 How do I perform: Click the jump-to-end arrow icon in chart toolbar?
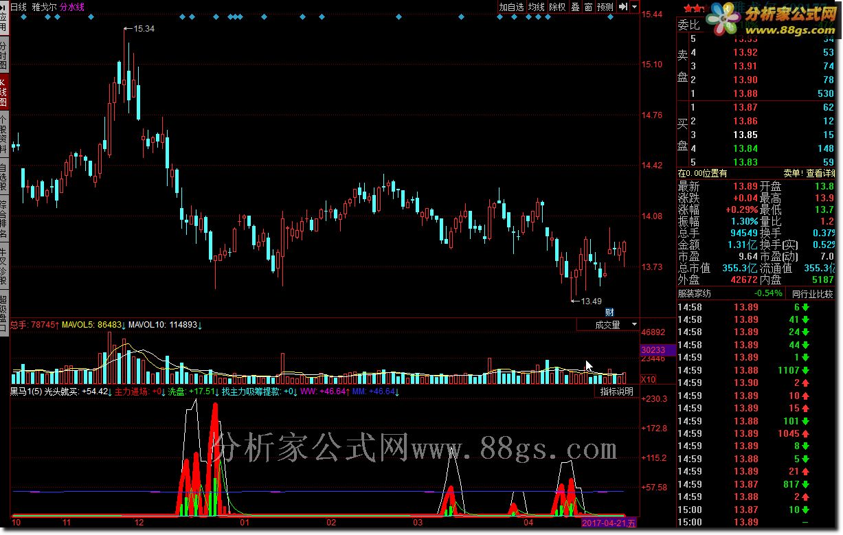tap(622, 7)
